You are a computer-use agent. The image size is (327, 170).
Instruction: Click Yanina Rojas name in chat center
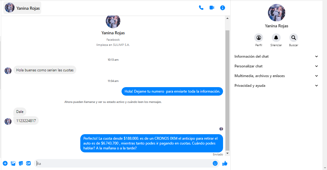(113, 33)
